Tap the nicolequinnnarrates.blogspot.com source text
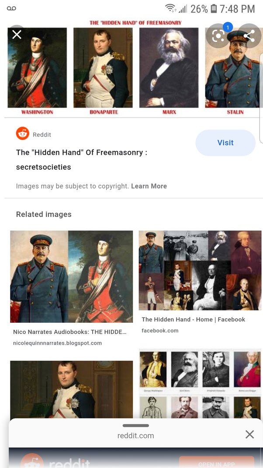Screen dimensions: 263x468 (x=58, y=343)
